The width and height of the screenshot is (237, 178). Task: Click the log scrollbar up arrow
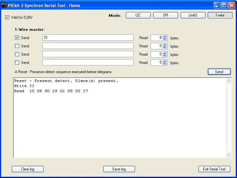[228, 81]
